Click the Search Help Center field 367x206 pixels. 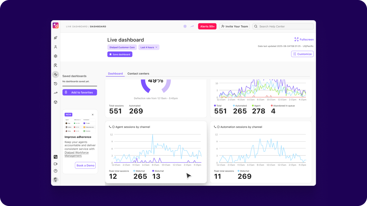coord(283,26)
